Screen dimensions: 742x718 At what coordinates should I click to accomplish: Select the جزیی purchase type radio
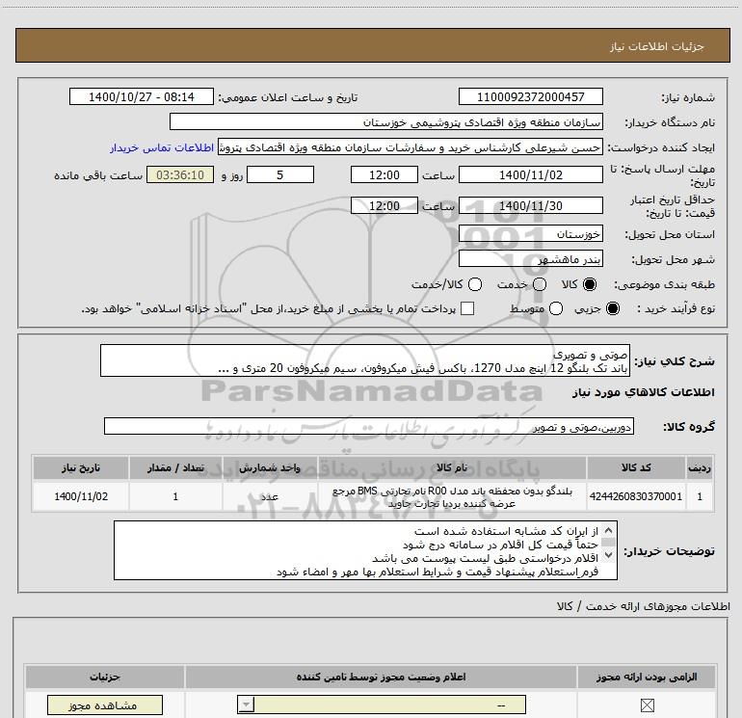coord(613,308)
